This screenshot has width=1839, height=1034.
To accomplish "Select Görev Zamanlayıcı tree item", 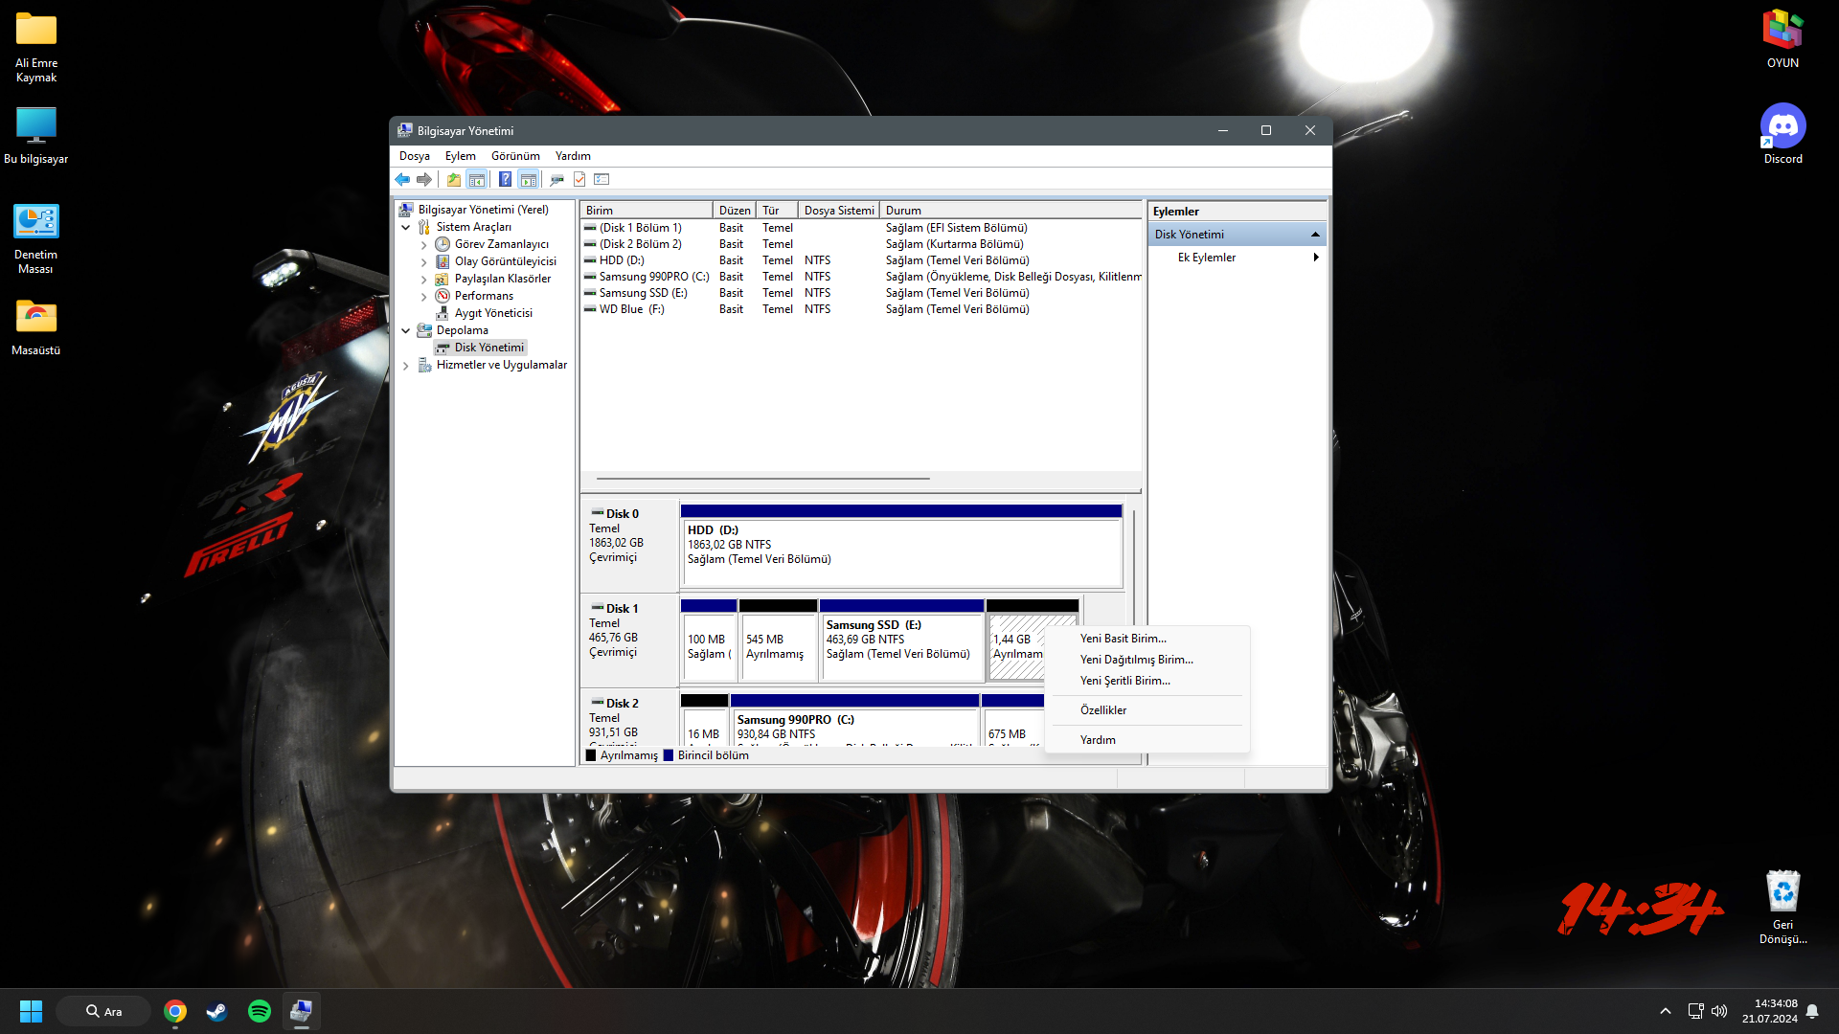I will (501, 244).
